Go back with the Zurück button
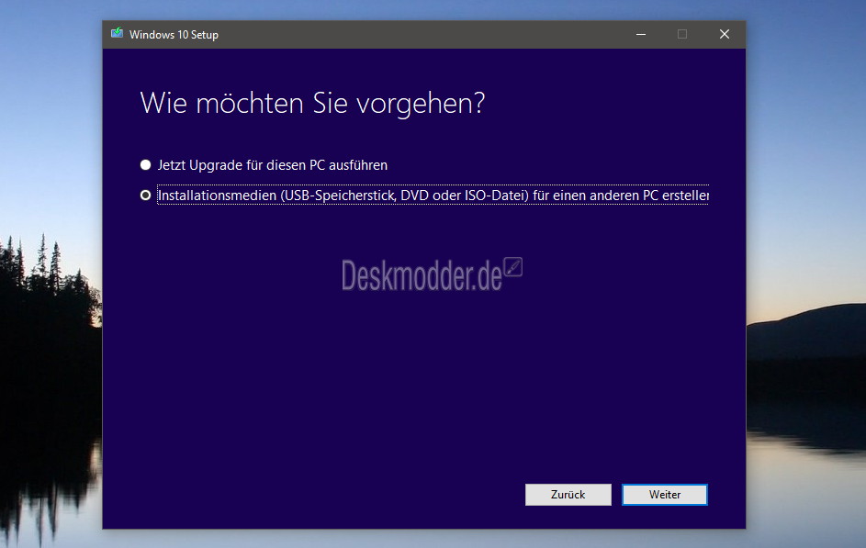Viewport: 866px width, 548px height. tap(568, 495)
